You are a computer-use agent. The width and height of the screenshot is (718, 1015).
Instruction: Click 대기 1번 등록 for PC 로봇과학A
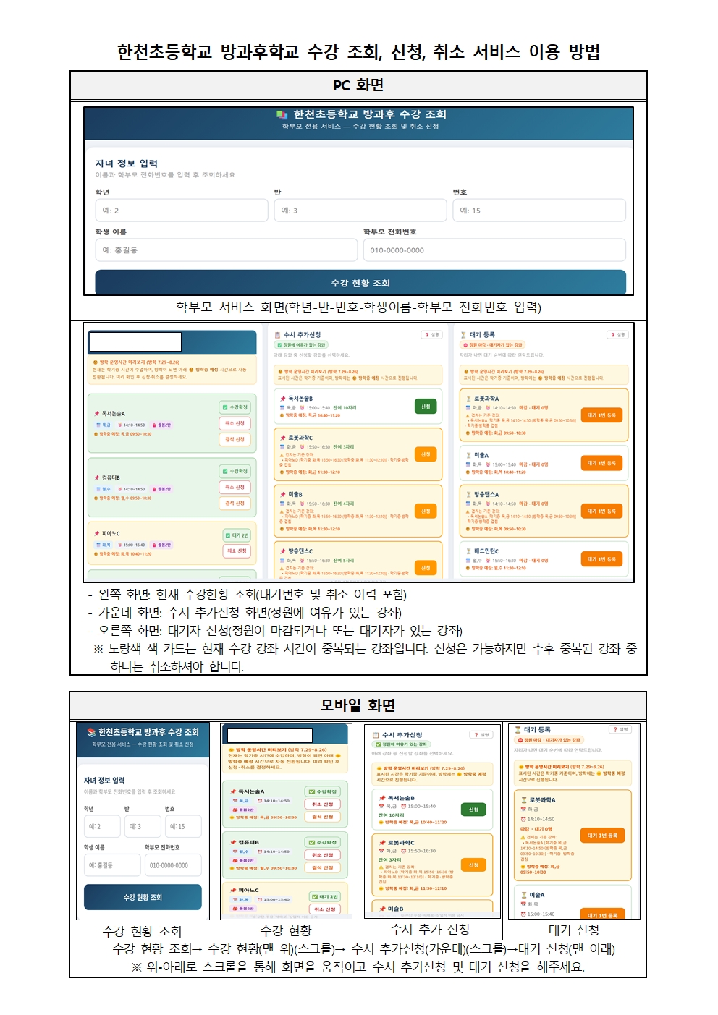click(601, 415)
